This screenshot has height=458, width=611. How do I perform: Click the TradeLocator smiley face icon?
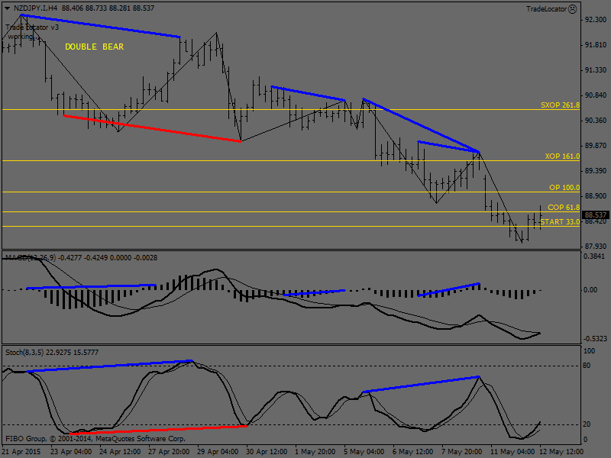(573, 8)
